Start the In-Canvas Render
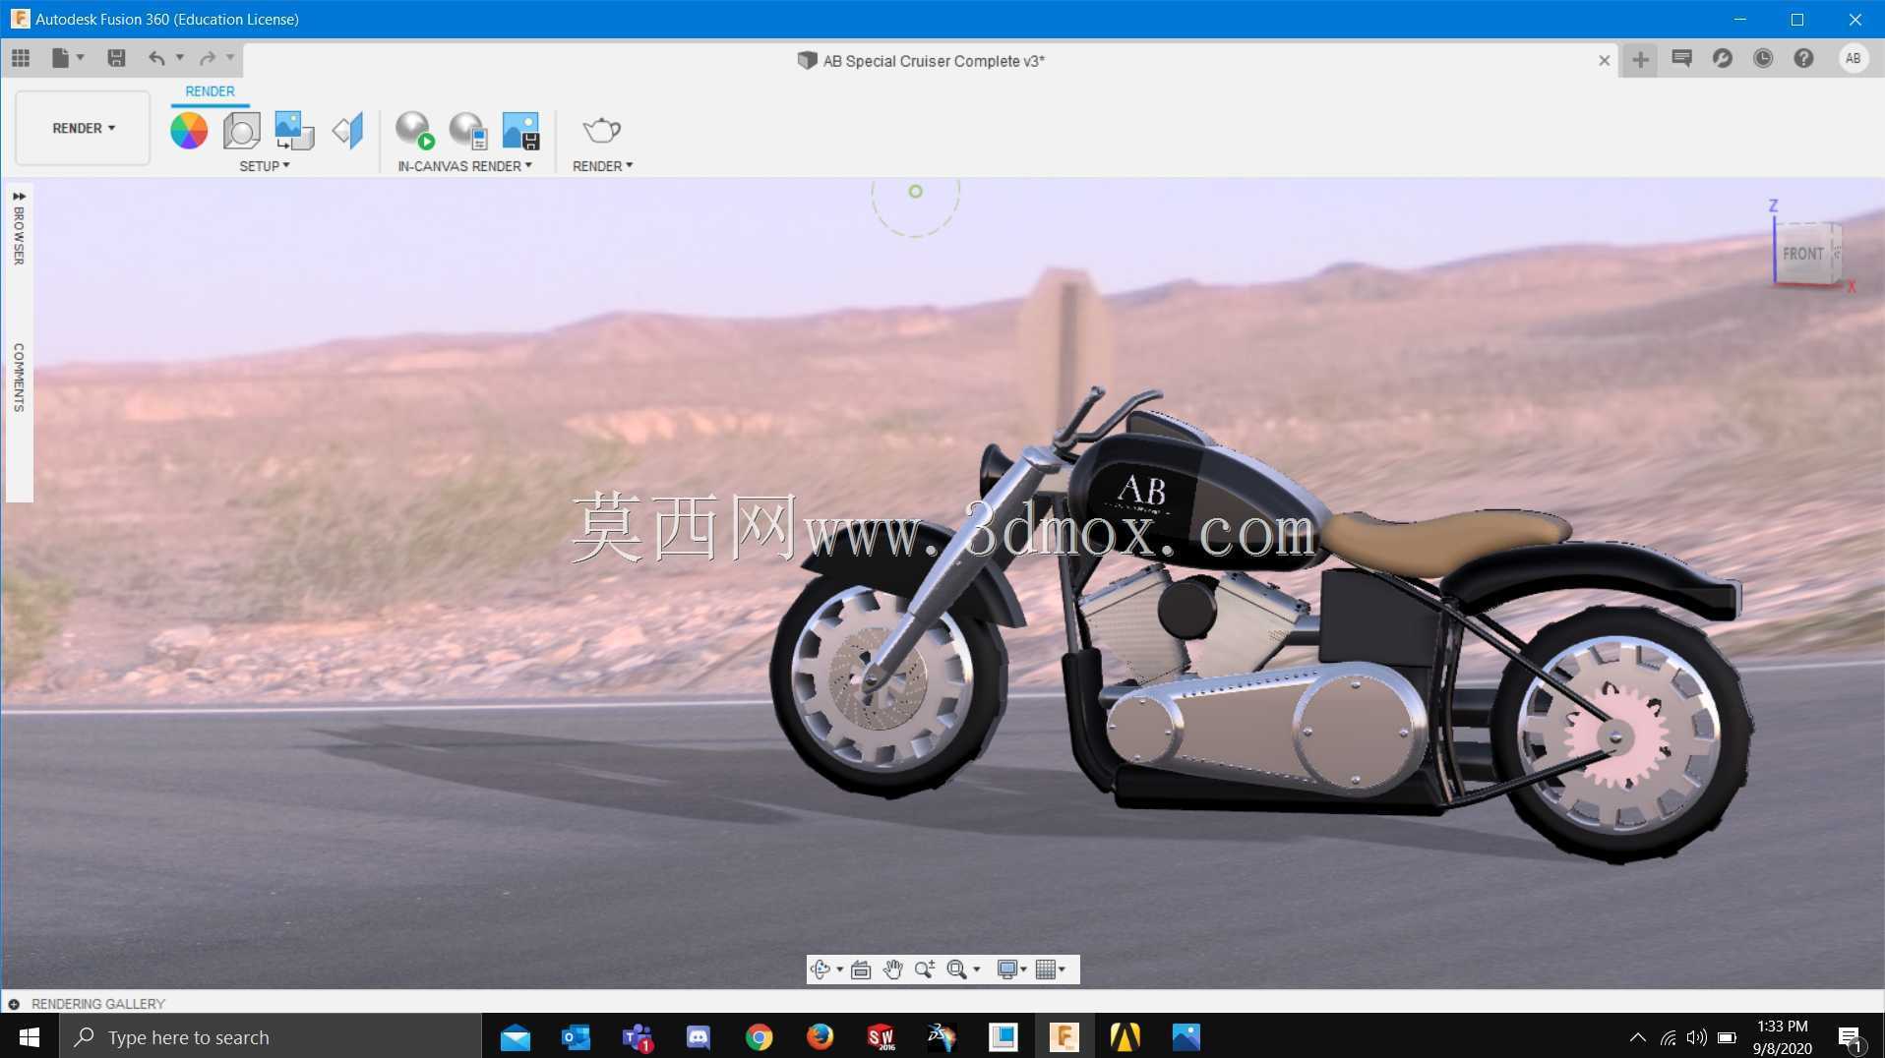The height and width of the screenshot is (1058, 1885). pos(414,130)
